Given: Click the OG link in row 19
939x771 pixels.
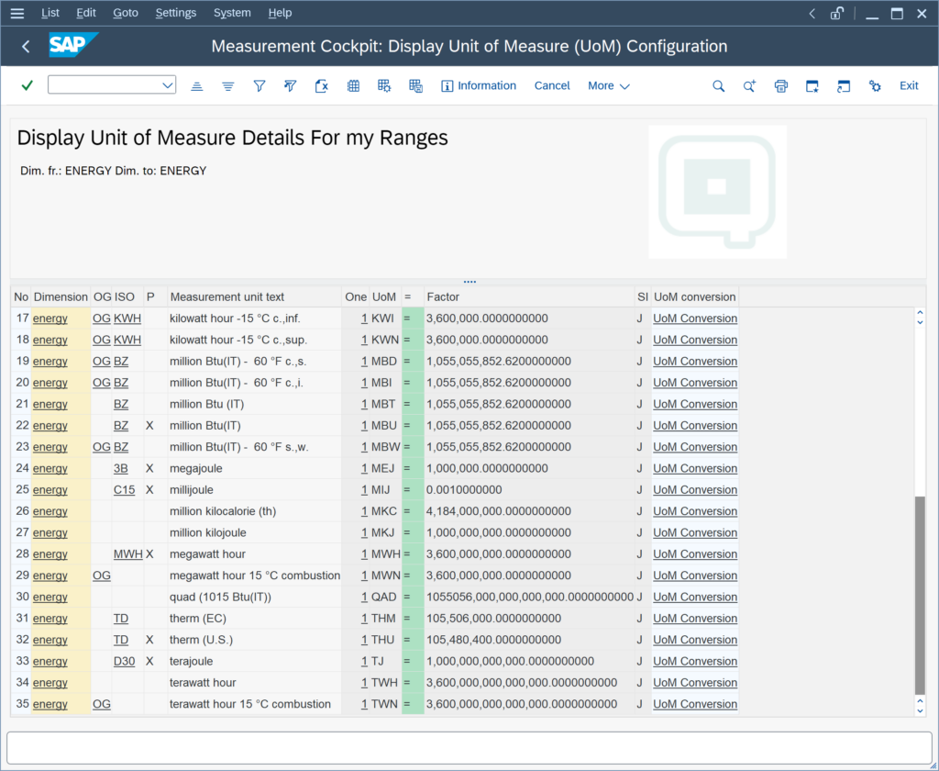Looking at the screenshot, I should [101, 362].
